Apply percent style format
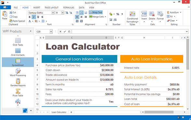The height and width of the screenshot is (120, 191). [x=118, y=14]
